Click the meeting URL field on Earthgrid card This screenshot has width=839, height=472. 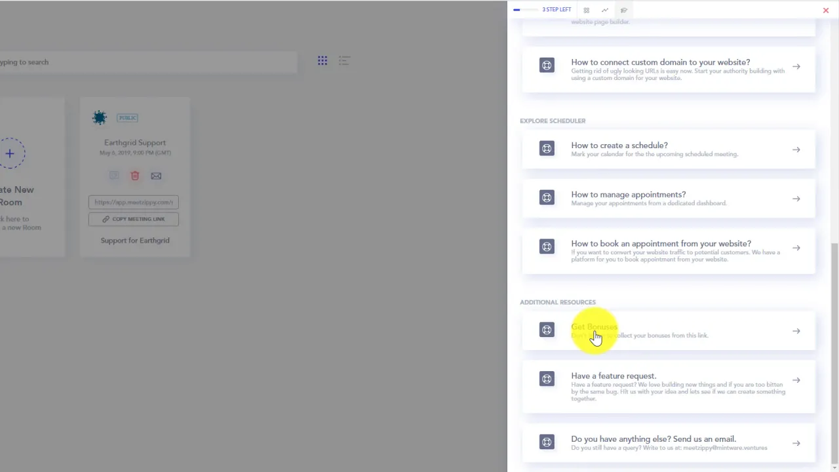coord(134,203)
